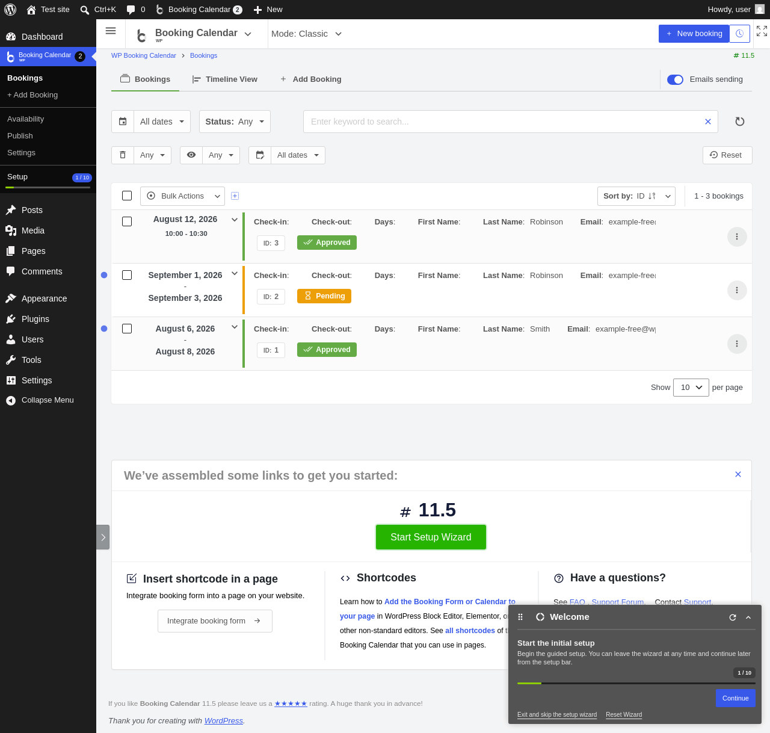Expand details of the August 12, 2026 booking

235,220
